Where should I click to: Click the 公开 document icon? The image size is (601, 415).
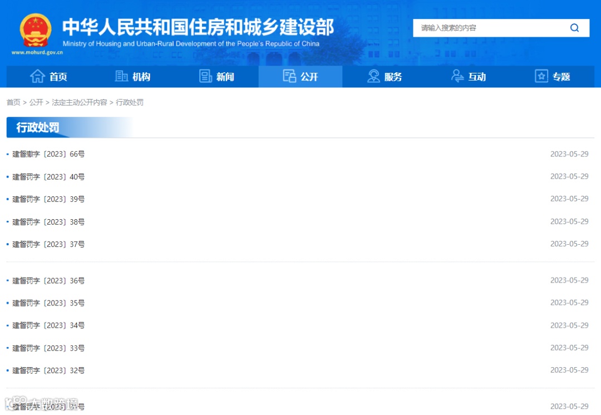tap(289, 76)
